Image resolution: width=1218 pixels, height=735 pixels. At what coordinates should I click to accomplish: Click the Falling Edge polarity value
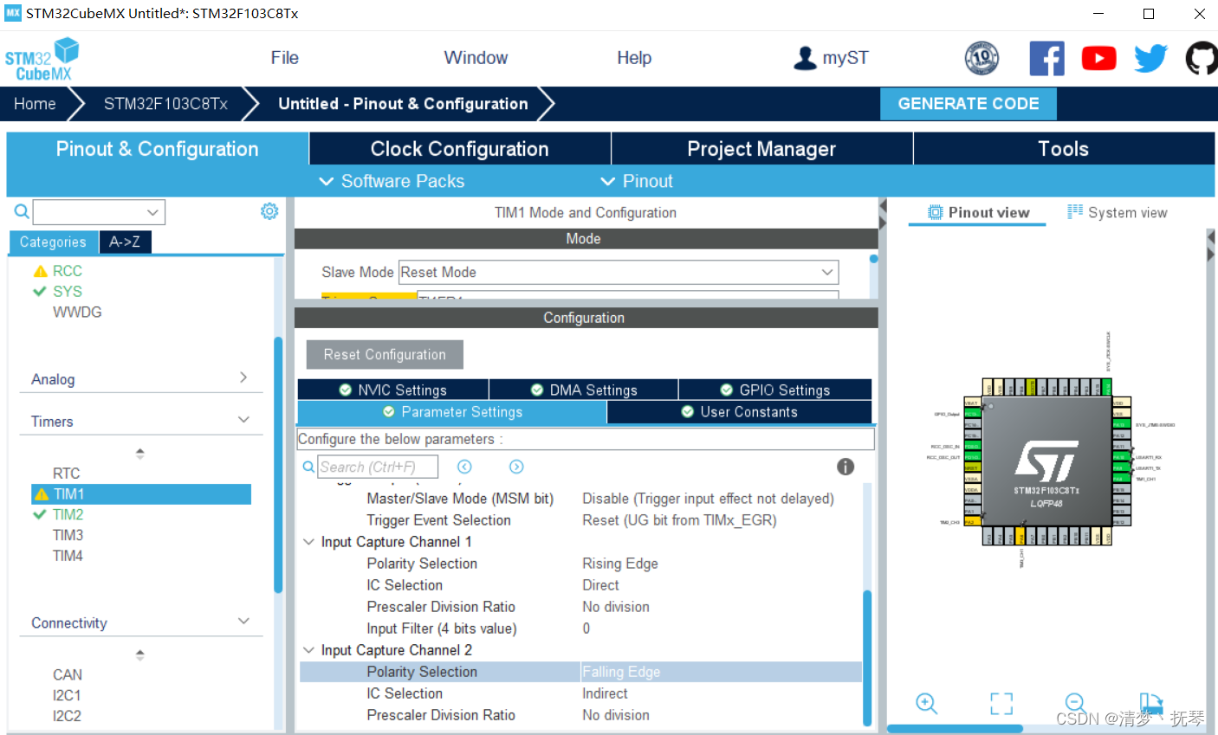[x=621, y=672]
